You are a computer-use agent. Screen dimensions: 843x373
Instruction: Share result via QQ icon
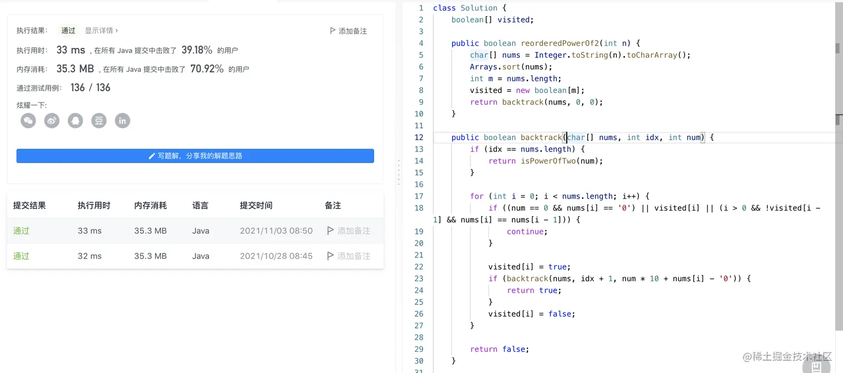tap(75, 120)
